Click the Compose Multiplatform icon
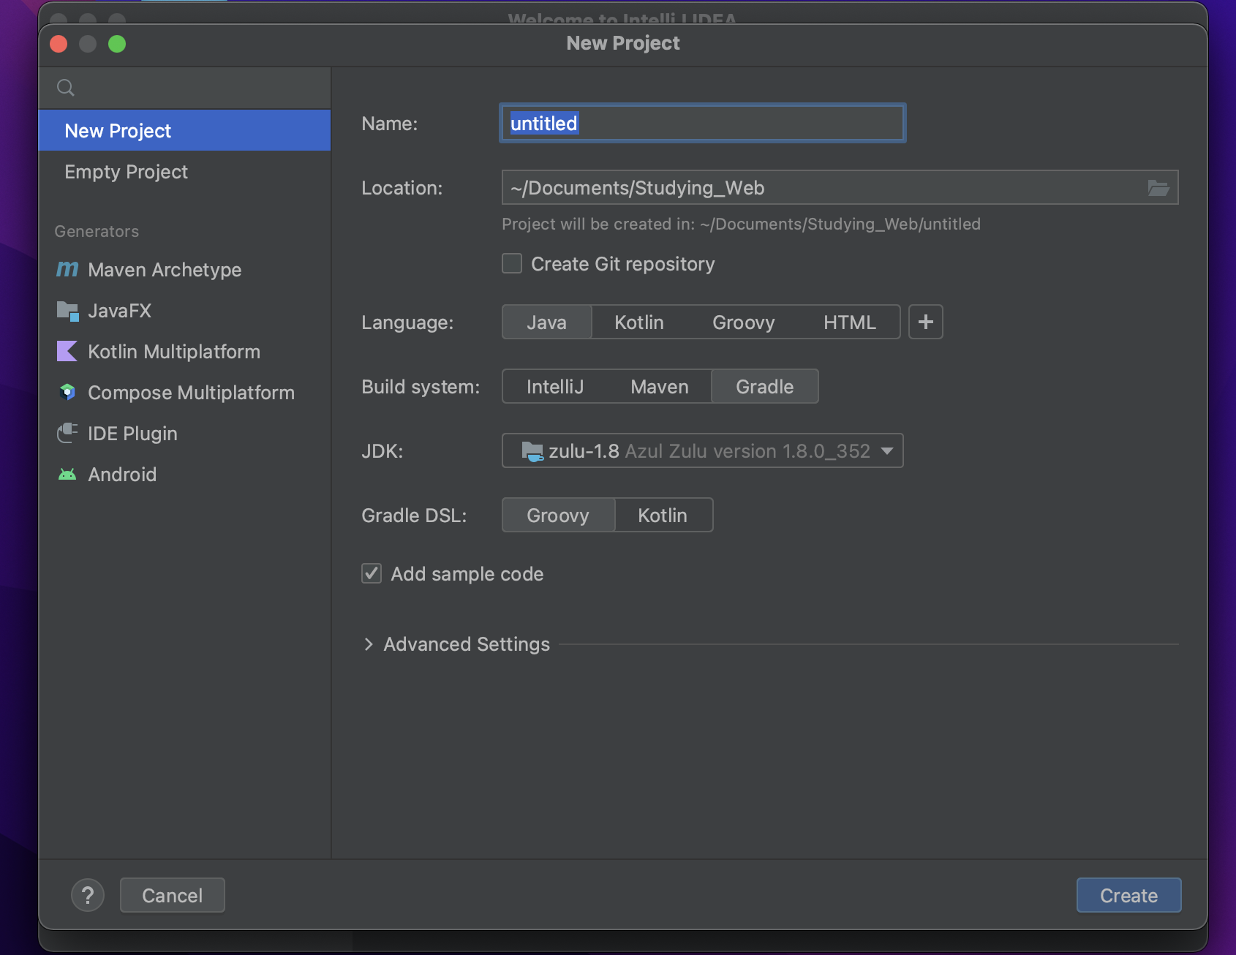The height and width of the screenshot is (955, 1236). tap(67, 393)
